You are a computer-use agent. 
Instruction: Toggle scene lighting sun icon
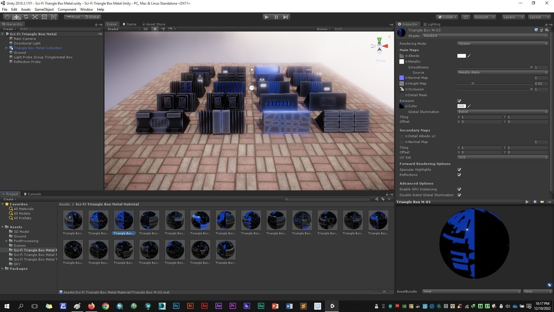click(155, 29)
